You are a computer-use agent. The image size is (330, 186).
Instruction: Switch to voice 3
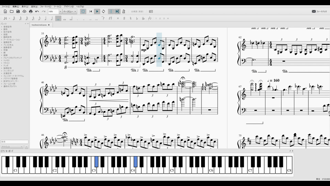click(x=164, y=19)
